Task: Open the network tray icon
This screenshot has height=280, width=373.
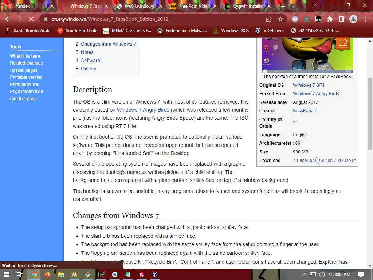Action: (x=313, y=275)
